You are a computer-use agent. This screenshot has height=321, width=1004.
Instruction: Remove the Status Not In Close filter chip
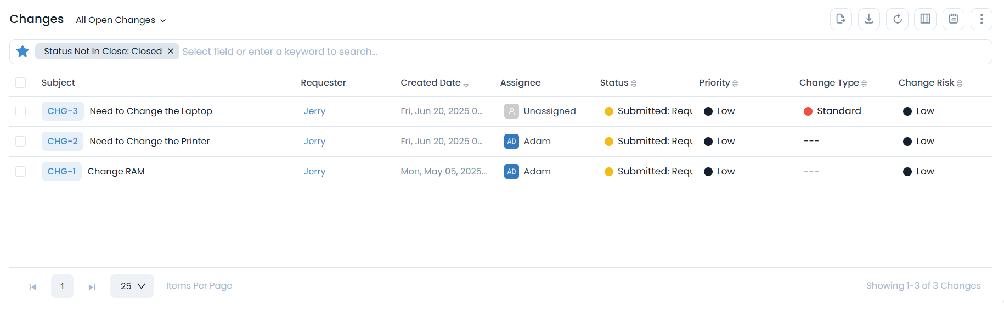coord(171,51)
